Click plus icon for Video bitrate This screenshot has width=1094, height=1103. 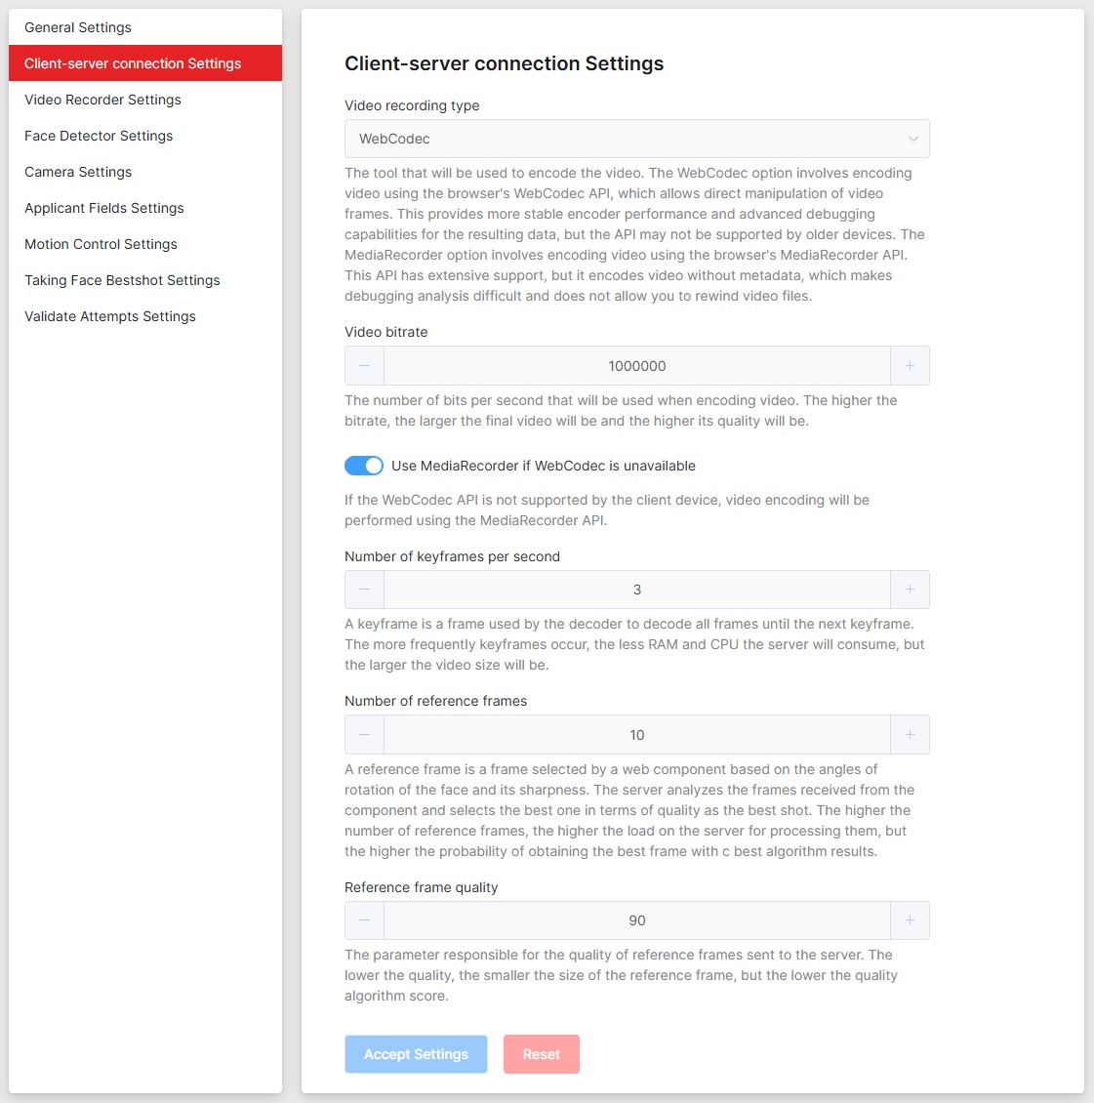[x=910, y=366]
